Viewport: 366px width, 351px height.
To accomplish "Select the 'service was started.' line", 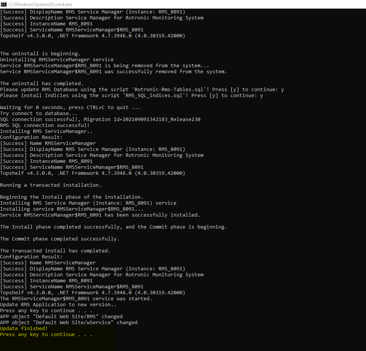I will coord(76,299).
